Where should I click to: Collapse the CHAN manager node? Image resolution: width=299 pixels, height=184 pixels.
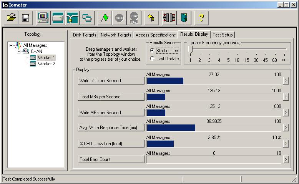pos(18,51)
